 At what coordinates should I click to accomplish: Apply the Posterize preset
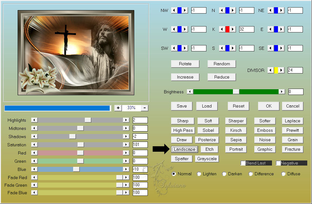click(x=207, y=140)
